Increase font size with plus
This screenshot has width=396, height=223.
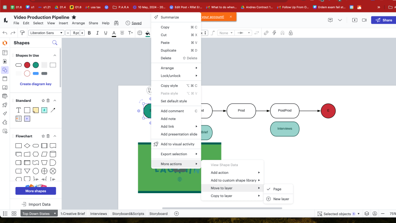point(82,33)
